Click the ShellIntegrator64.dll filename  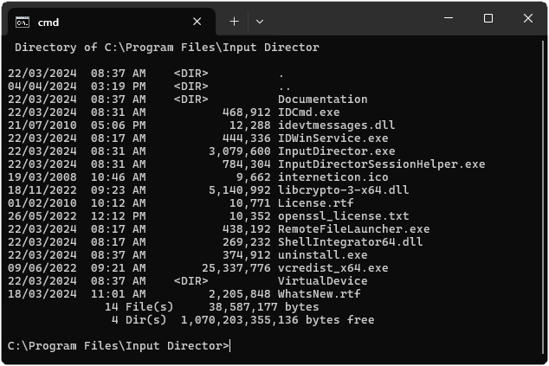[350, 242]
